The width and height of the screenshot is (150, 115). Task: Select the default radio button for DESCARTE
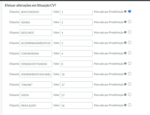[x=130, y=32]
